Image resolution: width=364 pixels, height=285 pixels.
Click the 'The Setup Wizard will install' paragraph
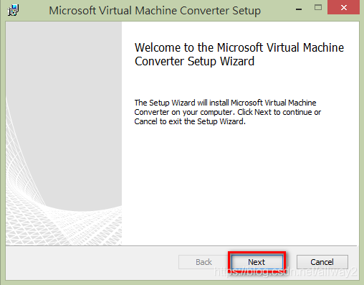(228, 112)
